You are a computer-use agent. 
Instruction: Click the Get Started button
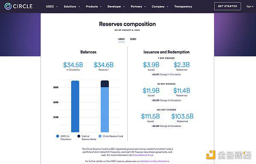point(227,6)
